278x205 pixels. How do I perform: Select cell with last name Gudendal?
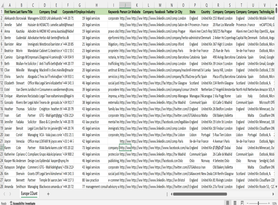[x=21, y=38]
